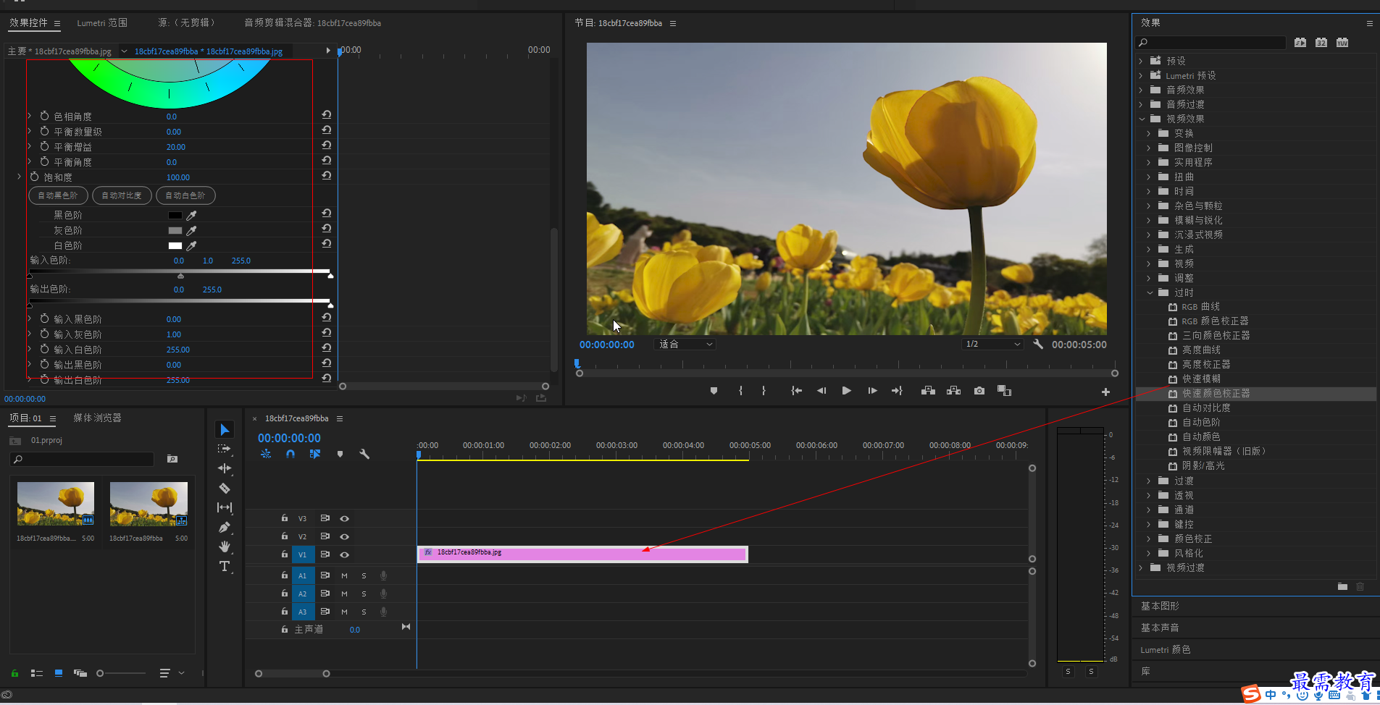This screenshot has height=705, width=1380.
Task: Expand the 音频效果 folder
Action: [1141, 90]
